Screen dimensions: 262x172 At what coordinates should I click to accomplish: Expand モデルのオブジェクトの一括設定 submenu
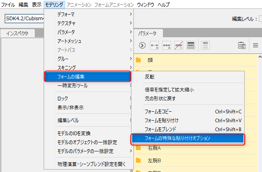coord(89,142)
